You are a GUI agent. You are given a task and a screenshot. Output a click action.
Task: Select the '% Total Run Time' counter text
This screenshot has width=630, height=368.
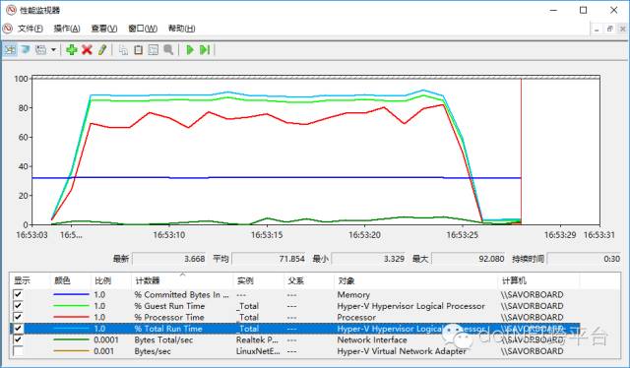168,329
